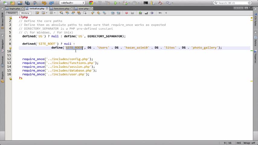
Task: Close the login.php tab
Action: click(x=23, y=8)
